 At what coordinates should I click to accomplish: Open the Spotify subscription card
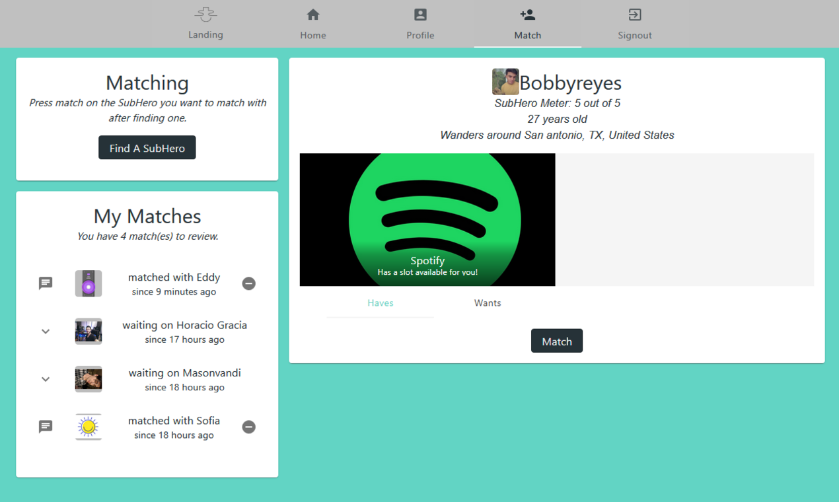pyautogui.click(x=427, y=220)
